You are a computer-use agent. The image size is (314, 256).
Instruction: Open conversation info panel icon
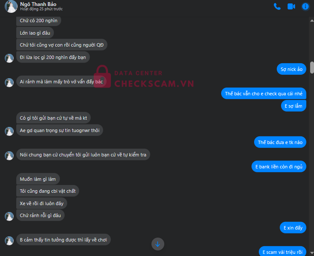point(305,6)
